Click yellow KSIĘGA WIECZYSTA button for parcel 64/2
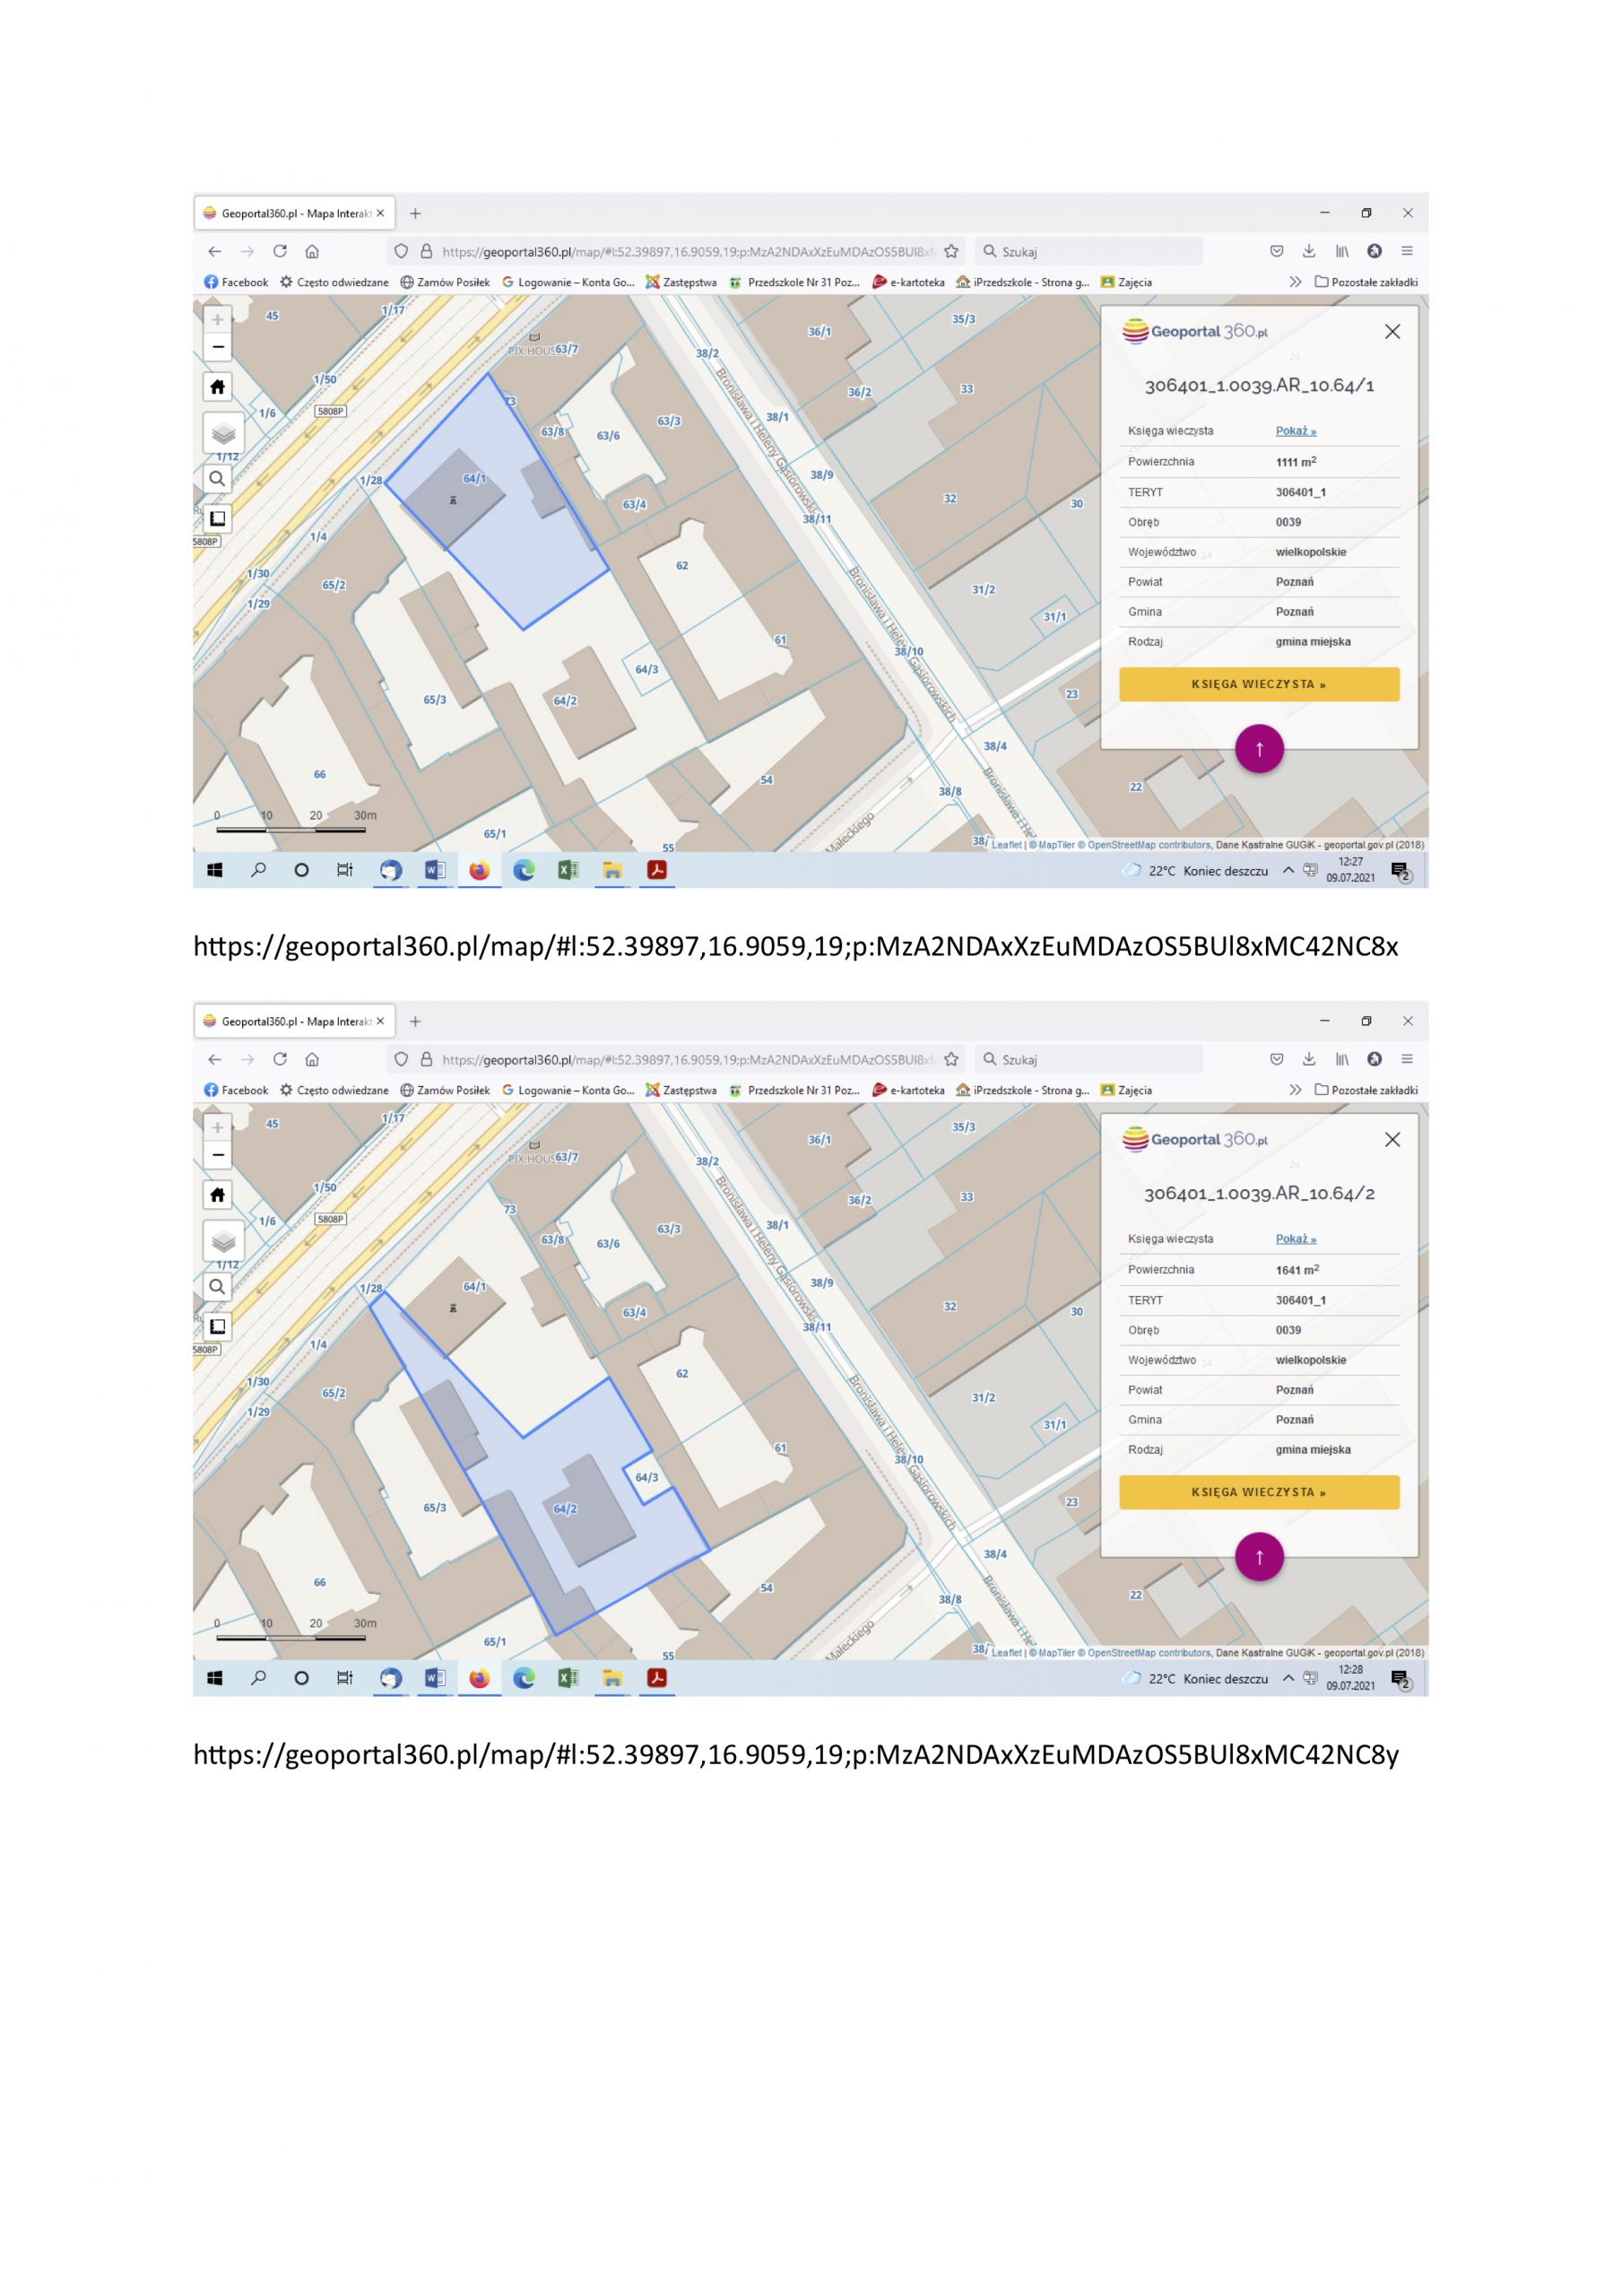The width and height of the screenshot is (1622, 2296). click(1258, 1492)
